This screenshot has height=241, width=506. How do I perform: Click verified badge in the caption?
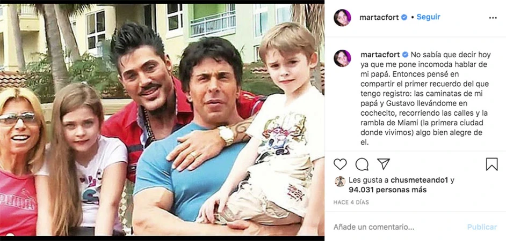click(x=405, y=55)
